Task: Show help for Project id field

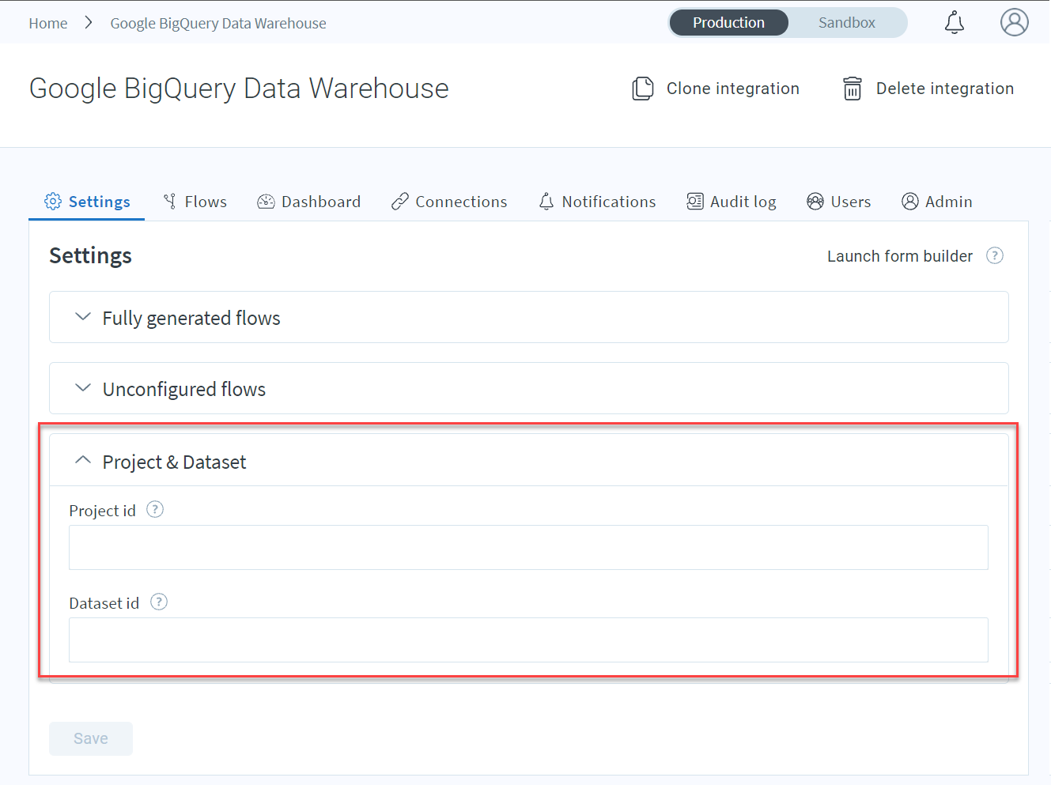Action: (x=155, y=510)
